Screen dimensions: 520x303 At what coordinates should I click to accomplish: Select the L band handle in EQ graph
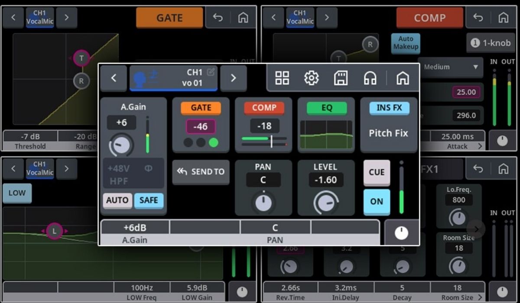pos(55,231)
